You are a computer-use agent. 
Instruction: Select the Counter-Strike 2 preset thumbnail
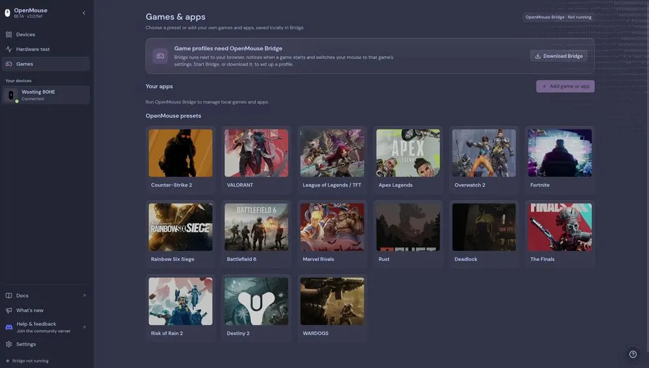(180, 154)
